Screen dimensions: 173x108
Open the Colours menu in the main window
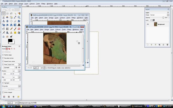click(x=32, y=4)
